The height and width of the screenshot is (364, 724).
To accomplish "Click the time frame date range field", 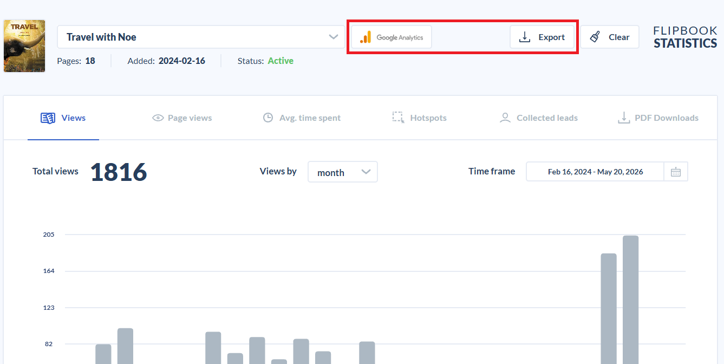I will point(595,172).
